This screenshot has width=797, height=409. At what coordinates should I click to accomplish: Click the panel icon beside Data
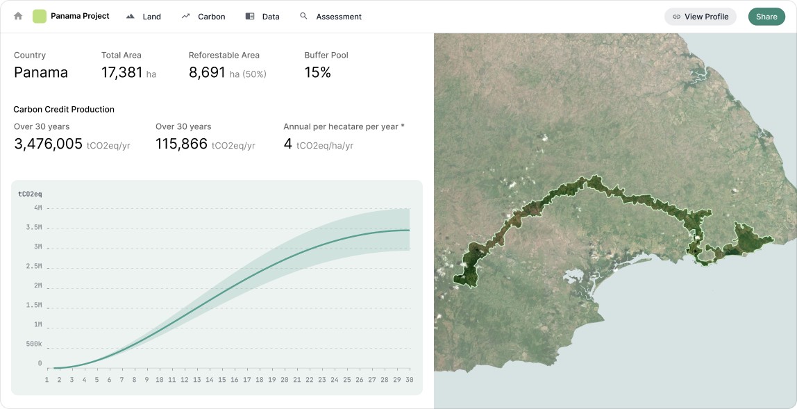pos(249,16)
